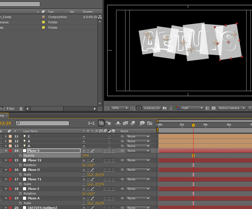Image resolution: width=252 pixels, height=209 pixels.
Task: Click Always Preview This View icon
Action: point(107,108)
